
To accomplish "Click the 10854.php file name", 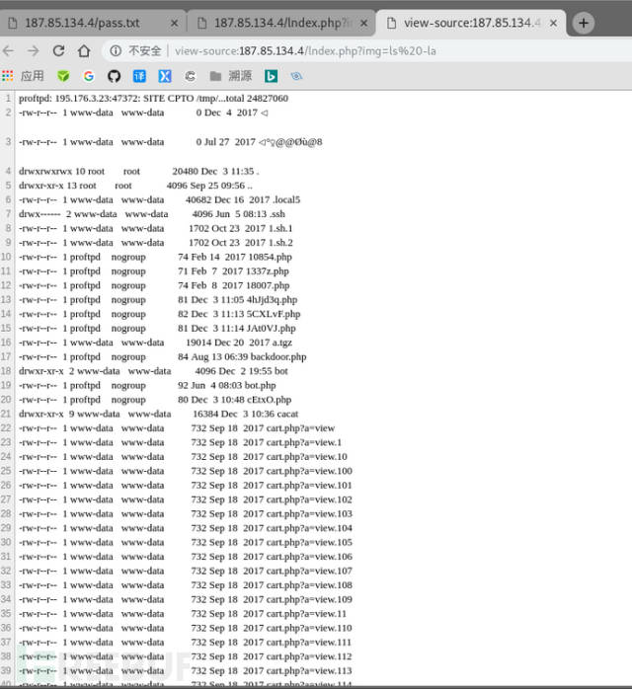I will tap(270, 257).
